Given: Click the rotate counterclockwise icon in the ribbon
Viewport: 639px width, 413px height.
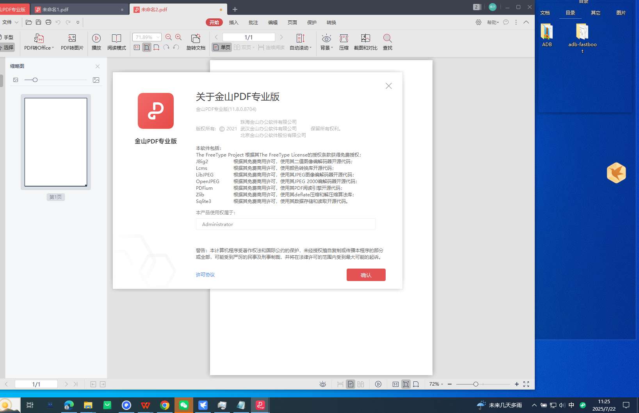Looking at the screenshot, I should (176, 47).
